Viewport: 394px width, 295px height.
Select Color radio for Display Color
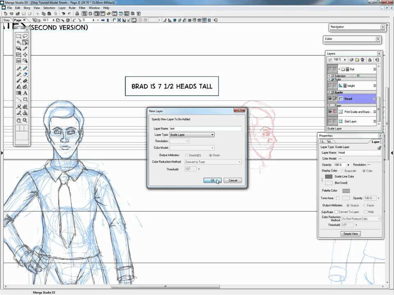(364, 171)
